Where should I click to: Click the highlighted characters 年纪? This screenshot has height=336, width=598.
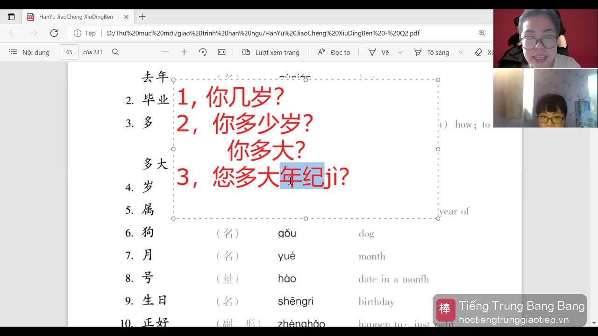tap(302, 176)
